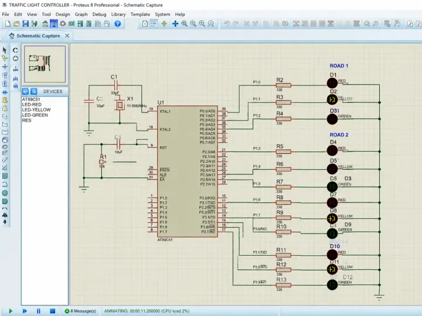This screenshot has height=316, width=422.
Task: Select LED-GREEN in the devices list
Action: [x=35, y=115]
